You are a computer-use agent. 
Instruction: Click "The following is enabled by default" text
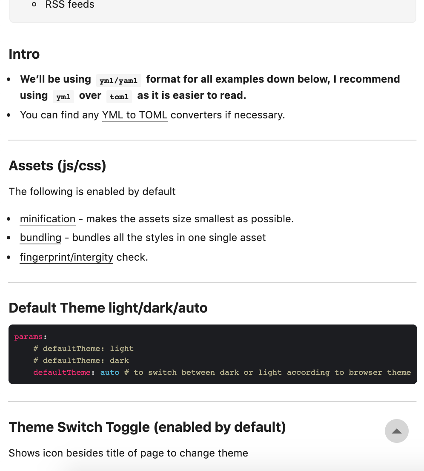pyautogui.click(x=92, y=192)
